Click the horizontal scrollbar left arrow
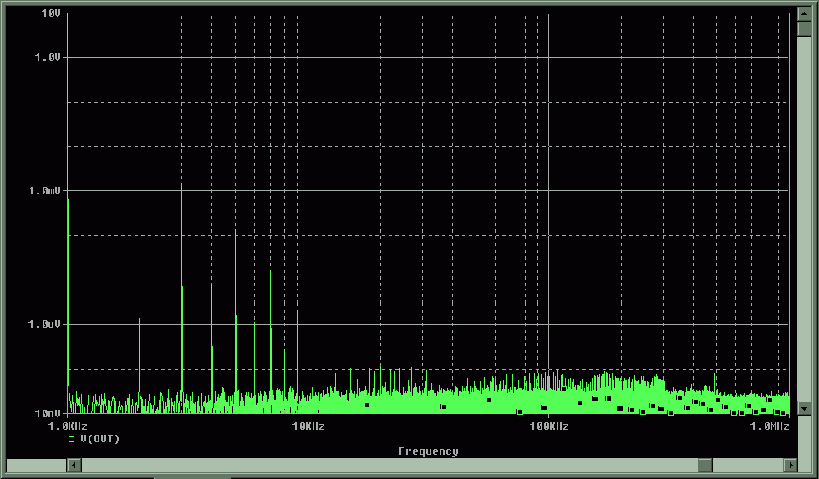The image size is (819, 479). pos(73,465)
